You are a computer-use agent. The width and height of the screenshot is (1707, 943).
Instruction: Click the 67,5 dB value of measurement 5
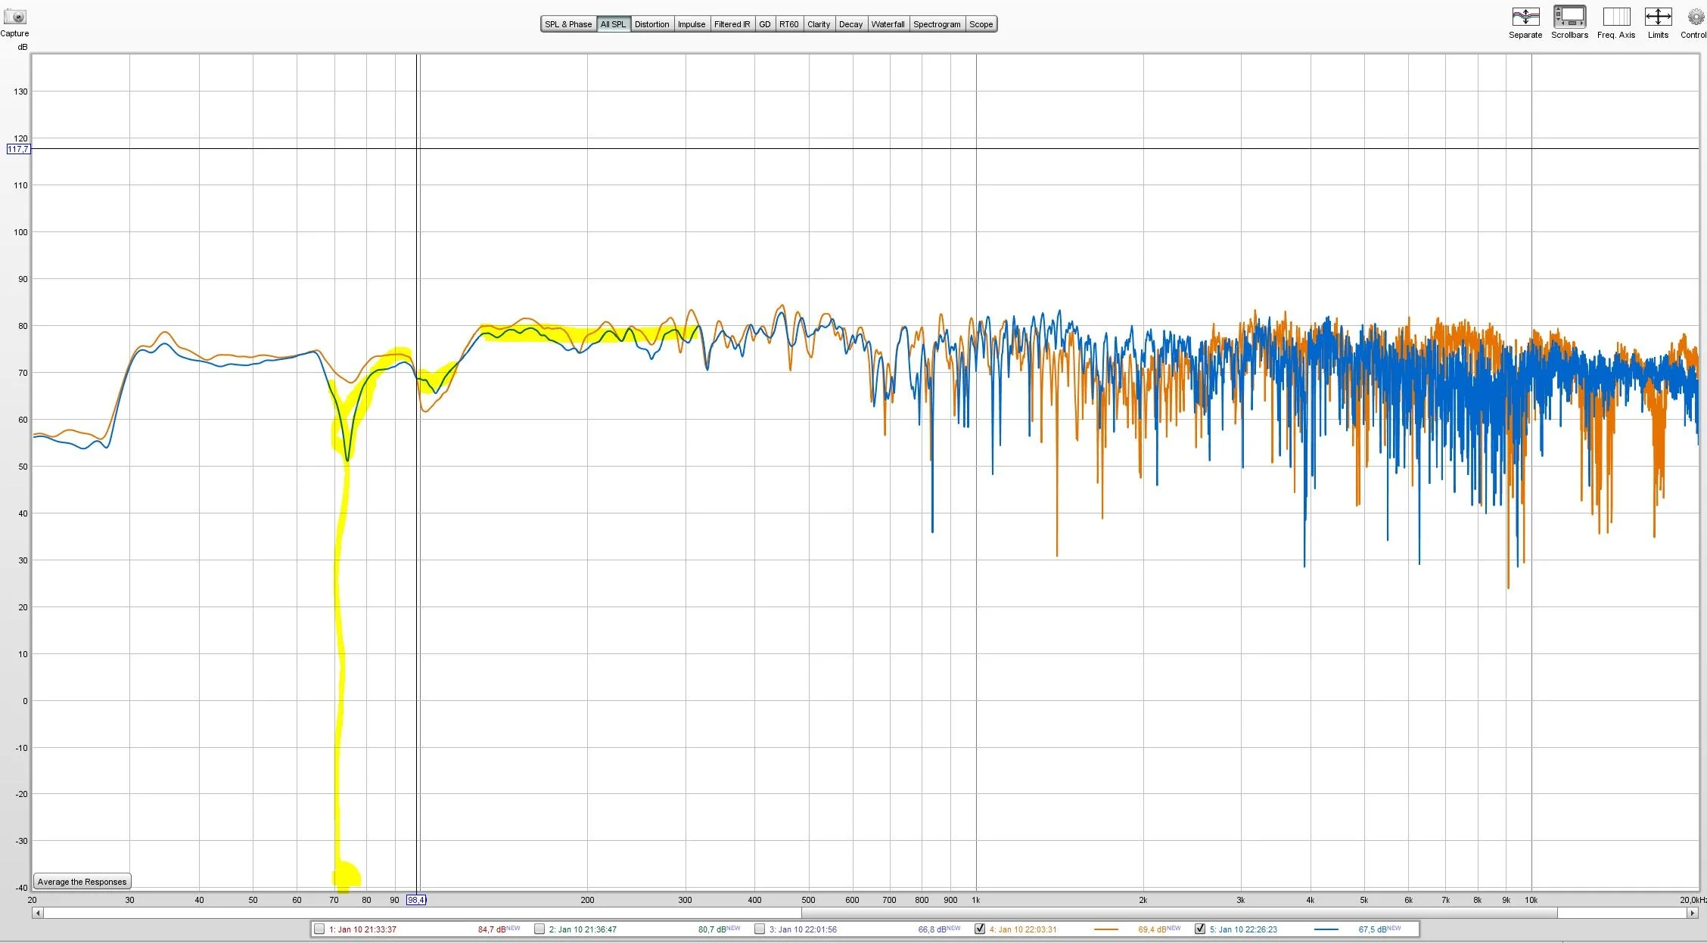[1373, 929]
